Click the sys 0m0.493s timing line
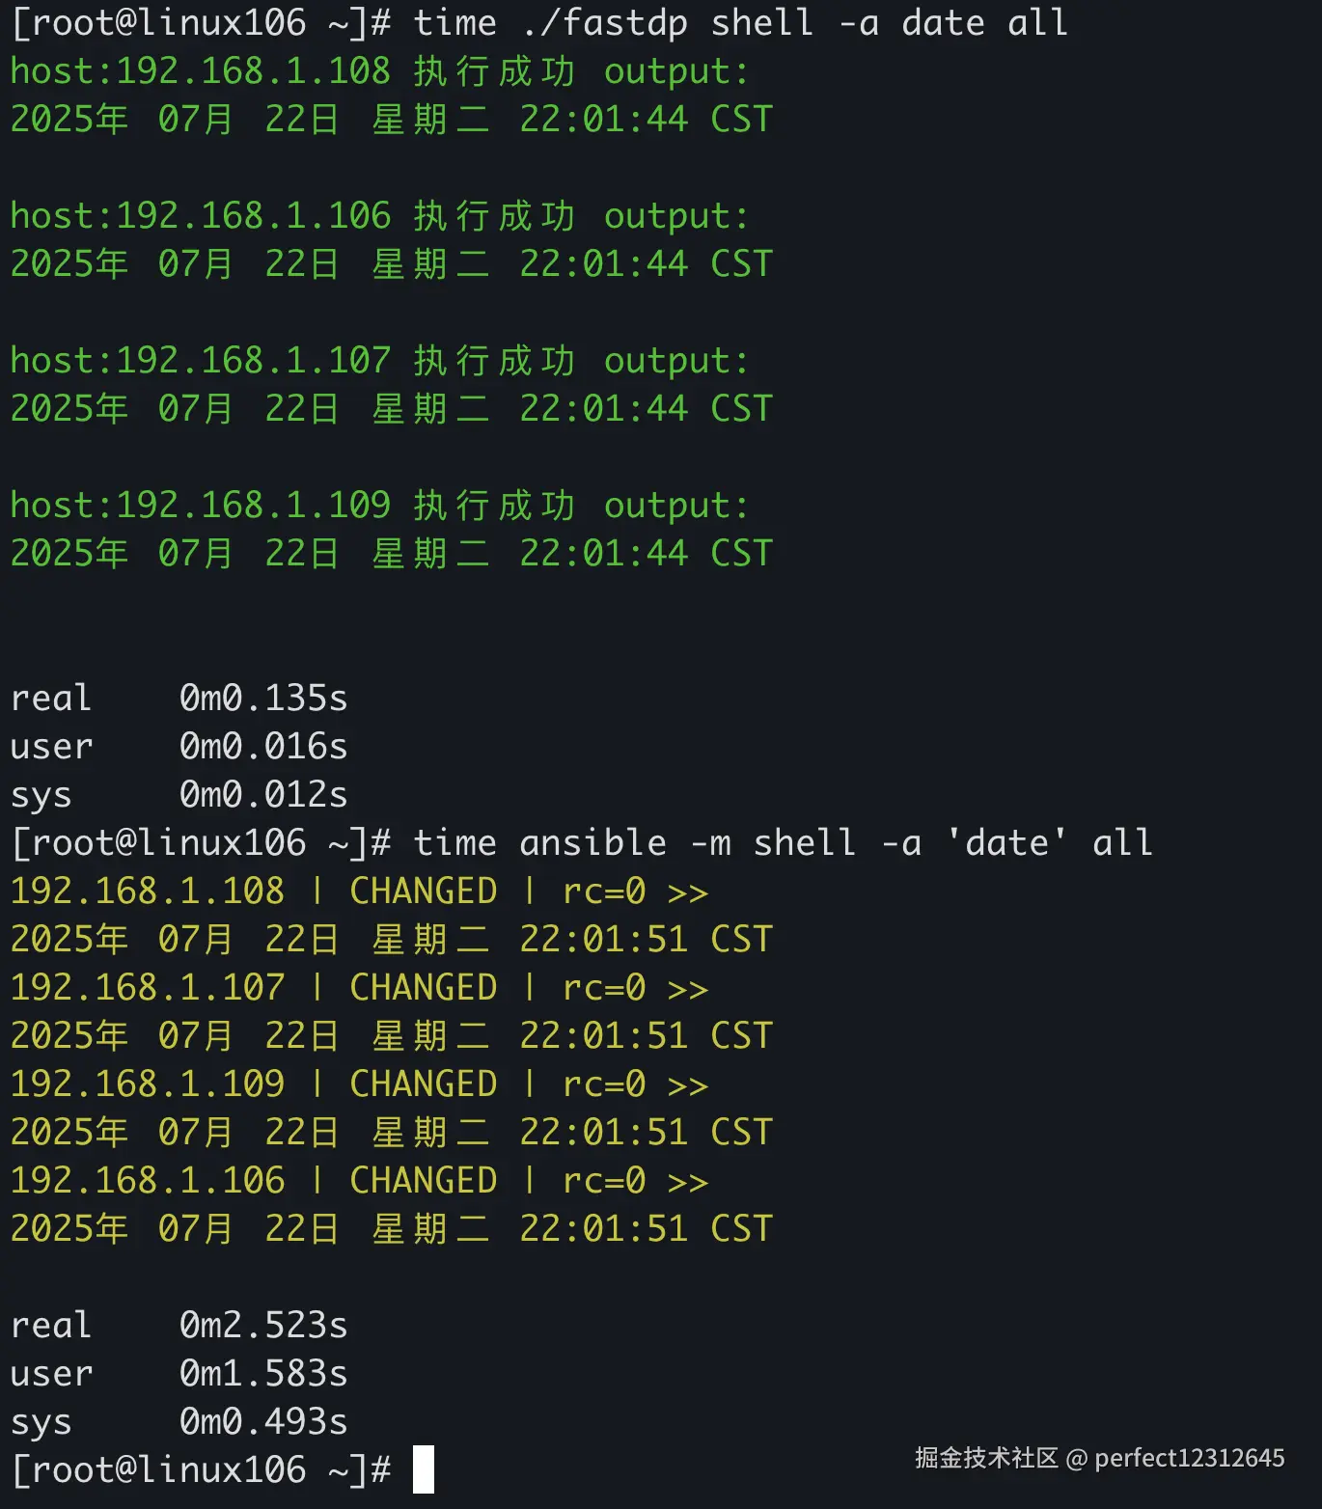The width and height of the screenshot is (1322, 1509). click(x=179, y=1421)
